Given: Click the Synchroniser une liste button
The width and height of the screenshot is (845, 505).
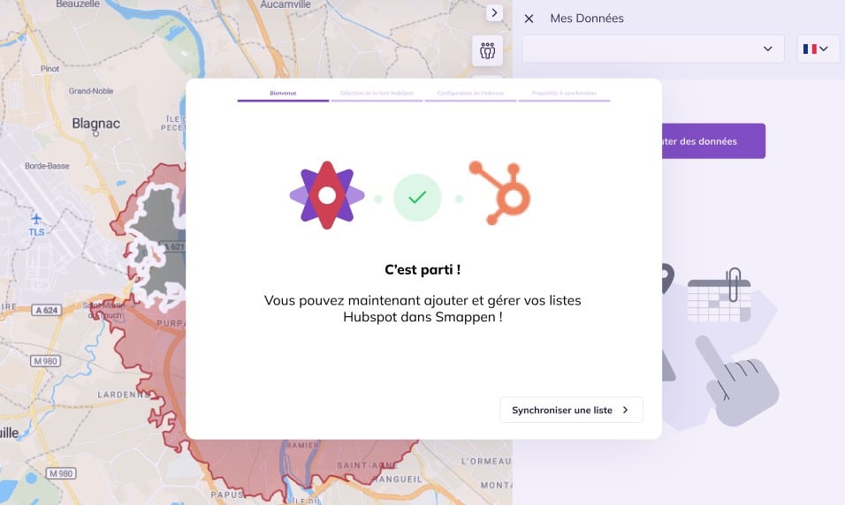Looking at the screenshot, I should point(571,410).
